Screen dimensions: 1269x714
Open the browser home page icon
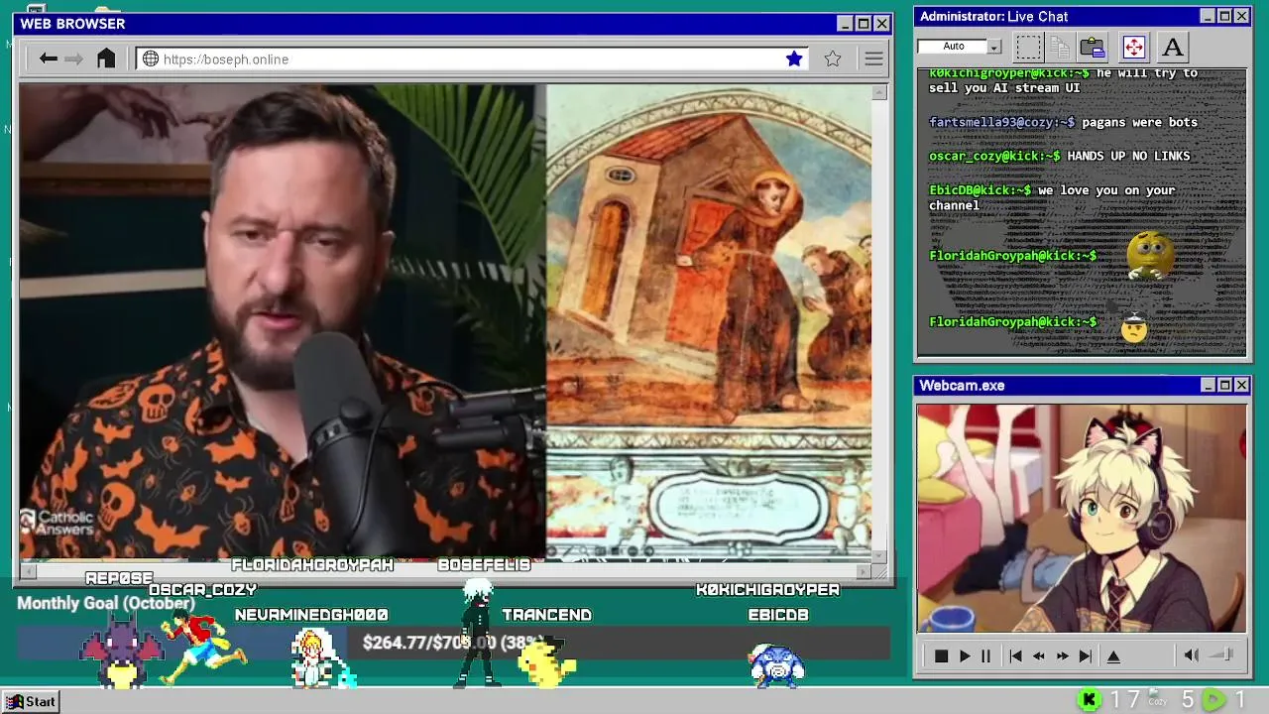coord(106,59)
